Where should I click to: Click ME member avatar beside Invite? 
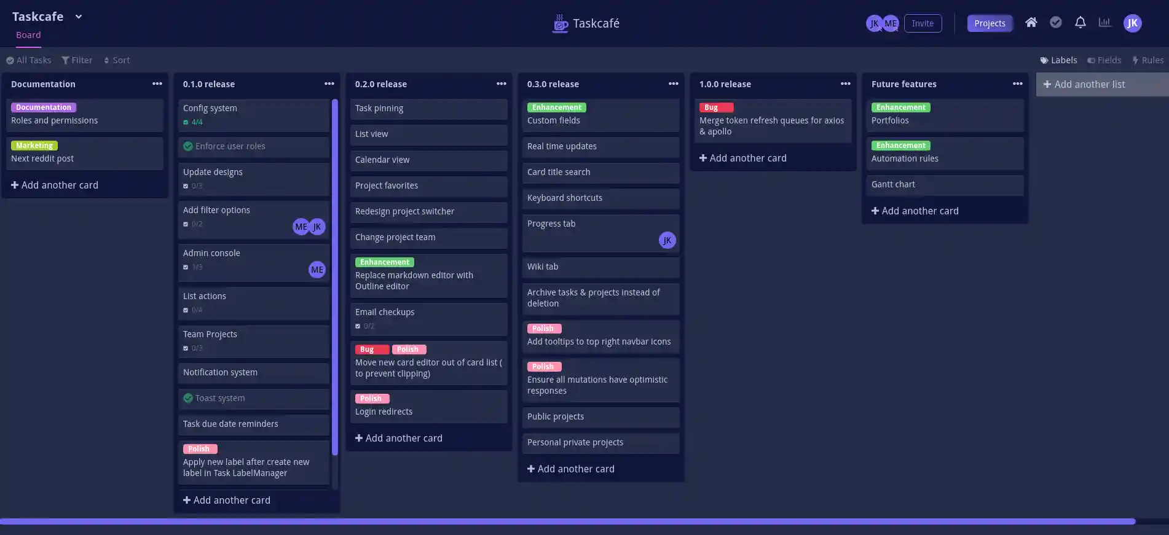coord(890,23)
